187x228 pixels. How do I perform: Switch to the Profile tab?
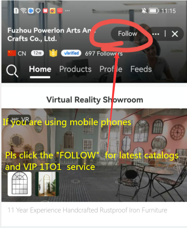click(111, 69)
